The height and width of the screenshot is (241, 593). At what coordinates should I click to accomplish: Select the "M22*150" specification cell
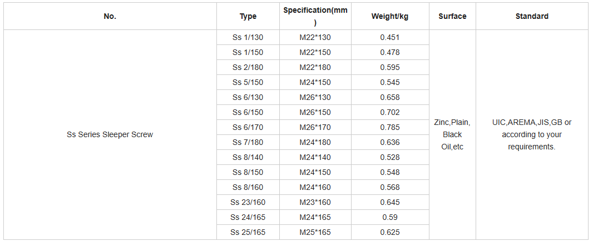(x=315, y=52)
